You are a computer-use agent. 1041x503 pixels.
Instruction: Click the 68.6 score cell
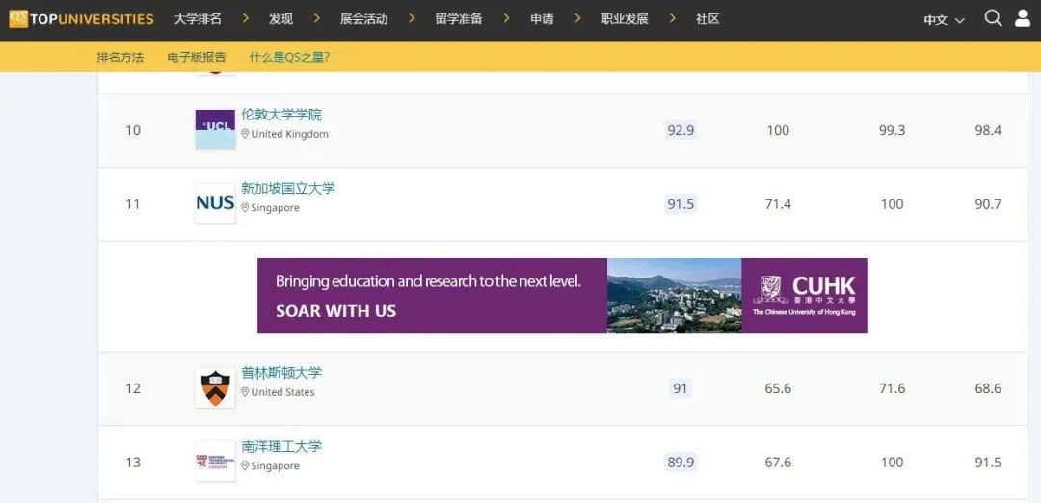click(x=988, y=388)
